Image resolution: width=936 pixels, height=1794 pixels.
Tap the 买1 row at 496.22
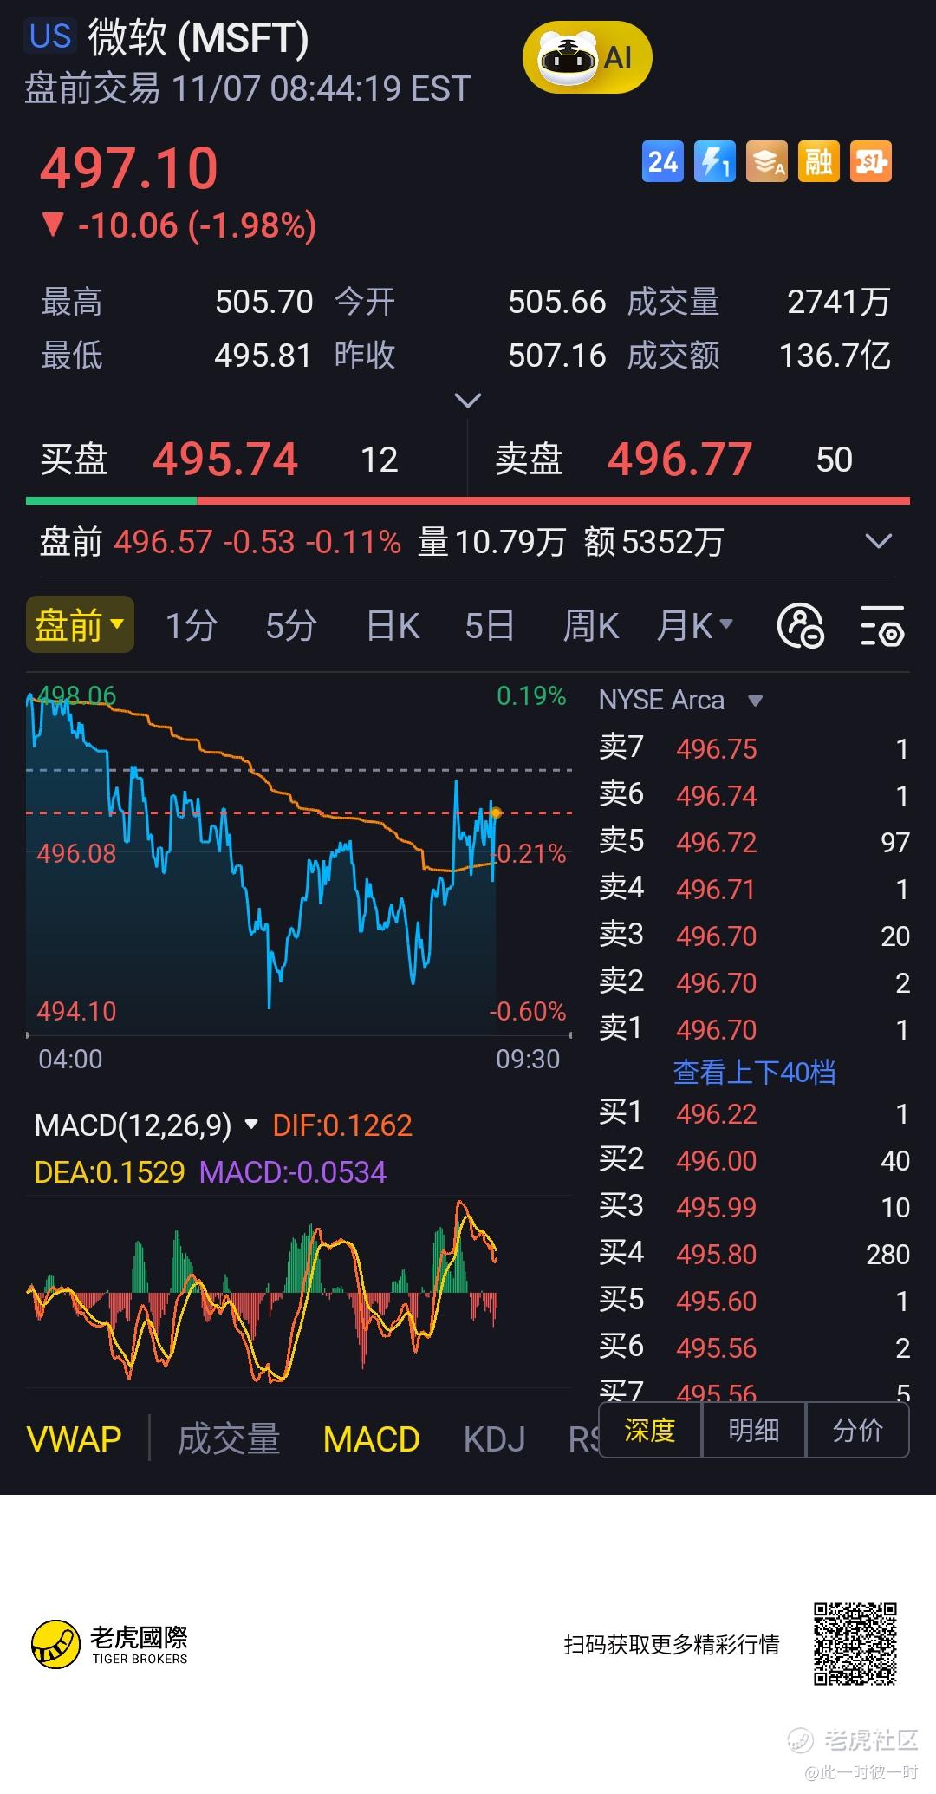(x=754, y=1113)
